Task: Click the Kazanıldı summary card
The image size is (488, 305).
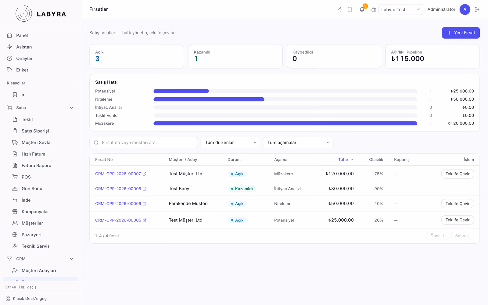Action: (235, 56)
